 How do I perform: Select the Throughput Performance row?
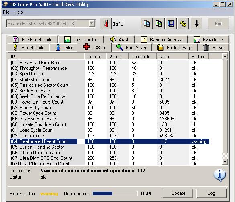click(x=109, y=68)
